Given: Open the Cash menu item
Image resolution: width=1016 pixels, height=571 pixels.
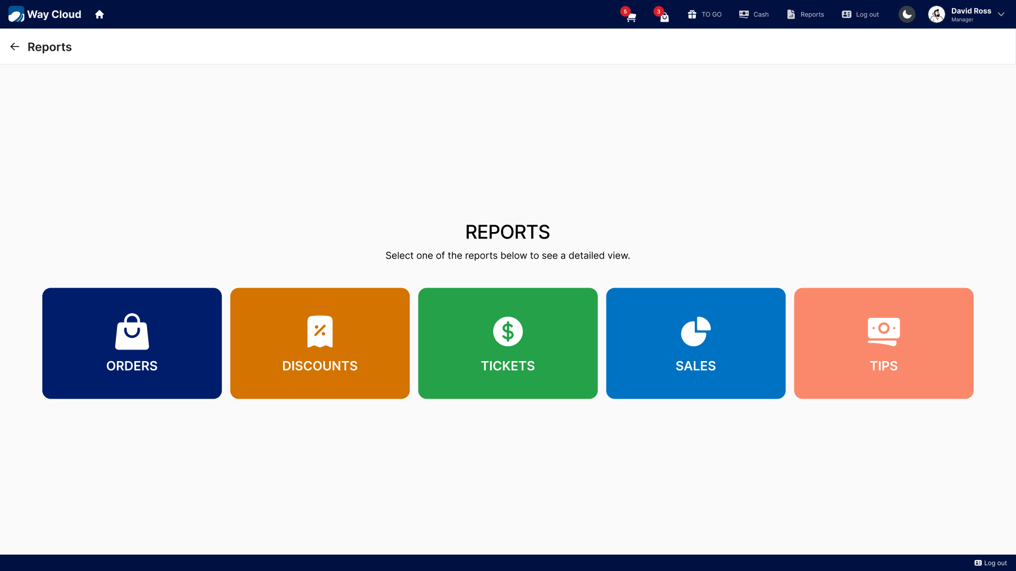Looking at the screenshot, I should tap(754, 14).
